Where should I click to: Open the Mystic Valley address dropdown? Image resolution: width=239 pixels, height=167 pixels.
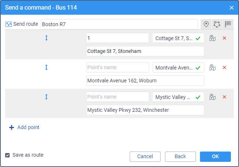tap(178, 97)
